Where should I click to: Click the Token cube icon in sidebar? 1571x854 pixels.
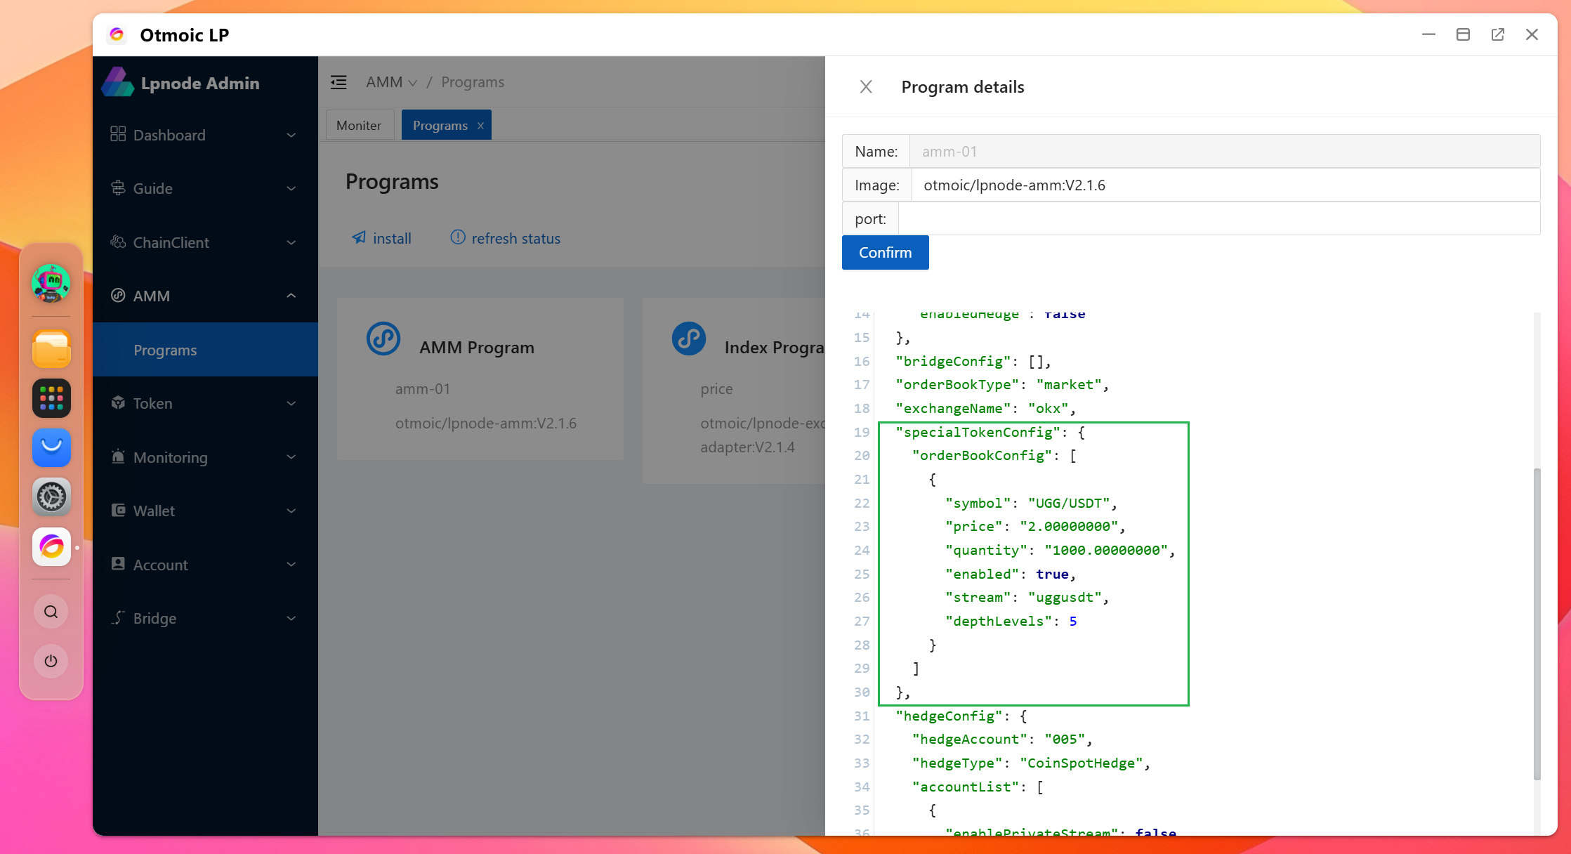(x=118, y=403)
